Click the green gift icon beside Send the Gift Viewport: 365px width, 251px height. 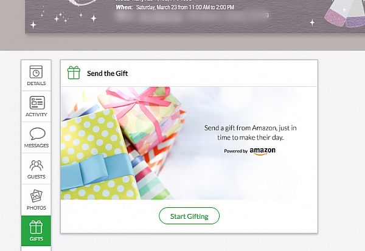pyautogui.click(x=74, y=72)
